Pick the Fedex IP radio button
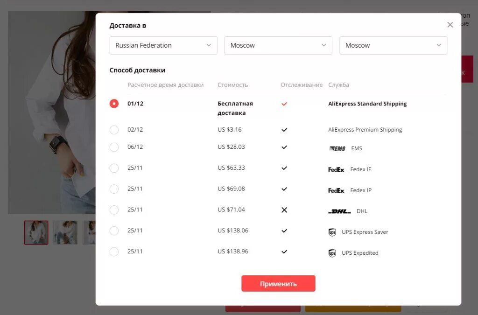478x315 pixels. coord(114,189)
